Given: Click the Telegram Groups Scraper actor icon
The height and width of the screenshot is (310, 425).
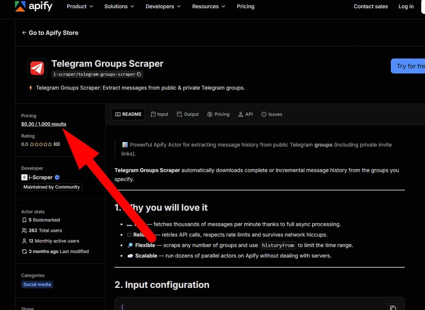Looking at the screenshot, I should point(37,68).
